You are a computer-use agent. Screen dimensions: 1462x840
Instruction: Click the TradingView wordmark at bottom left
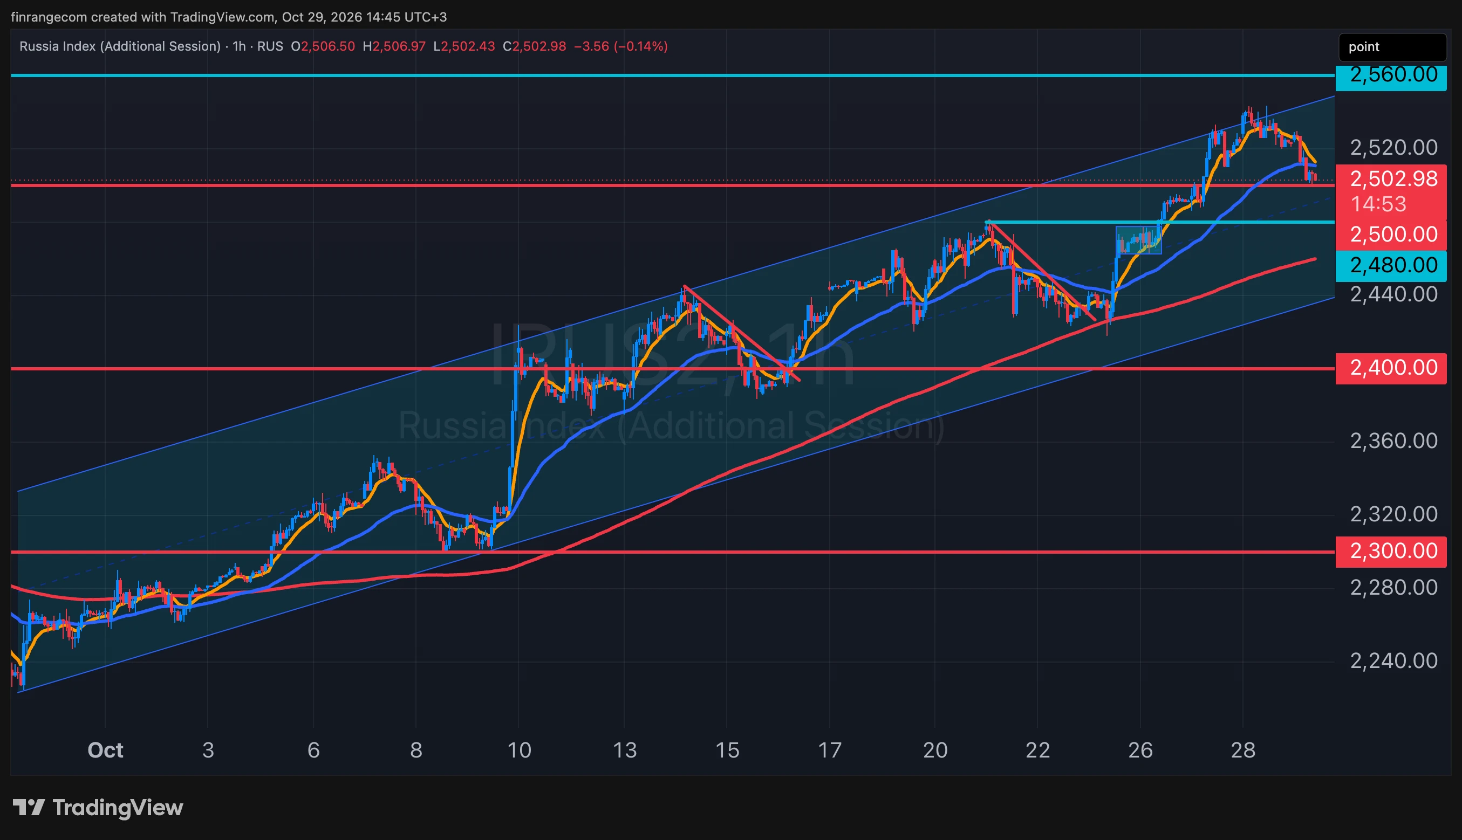click(x=118, y=807)
